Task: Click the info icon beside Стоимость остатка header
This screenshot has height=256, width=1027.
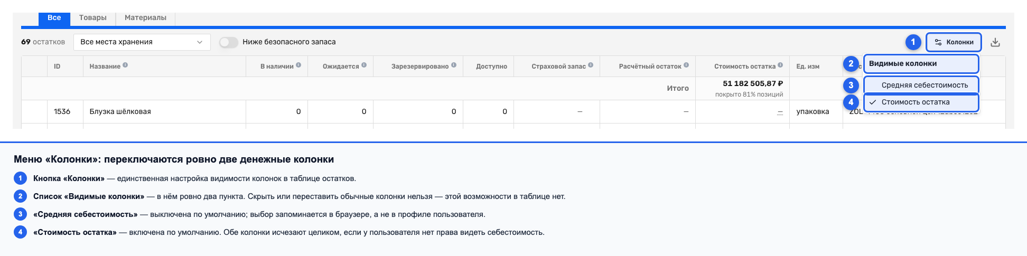Action: point(780,65)
